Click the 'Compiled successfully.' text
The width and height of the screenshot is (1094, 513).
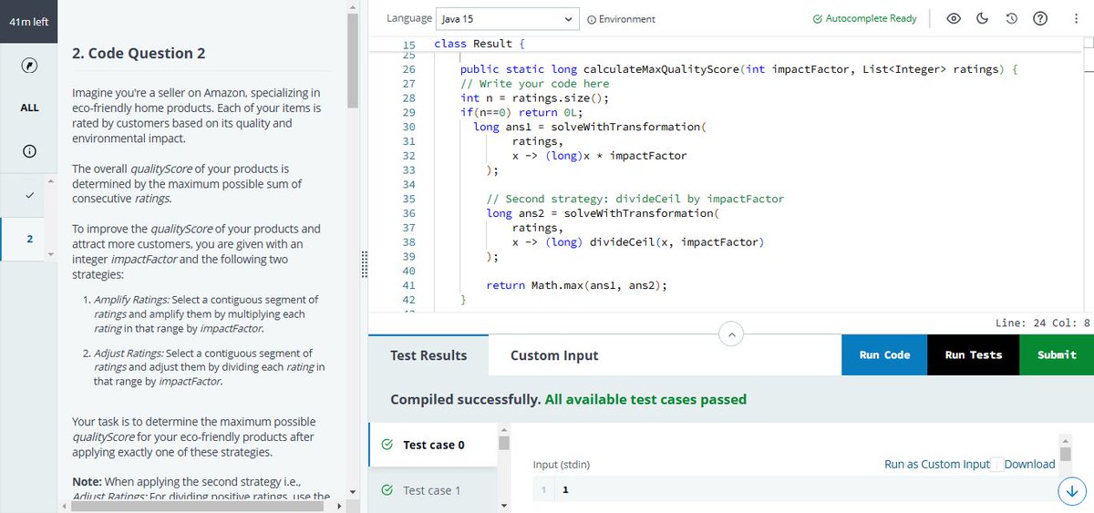(x=465, y=399)
